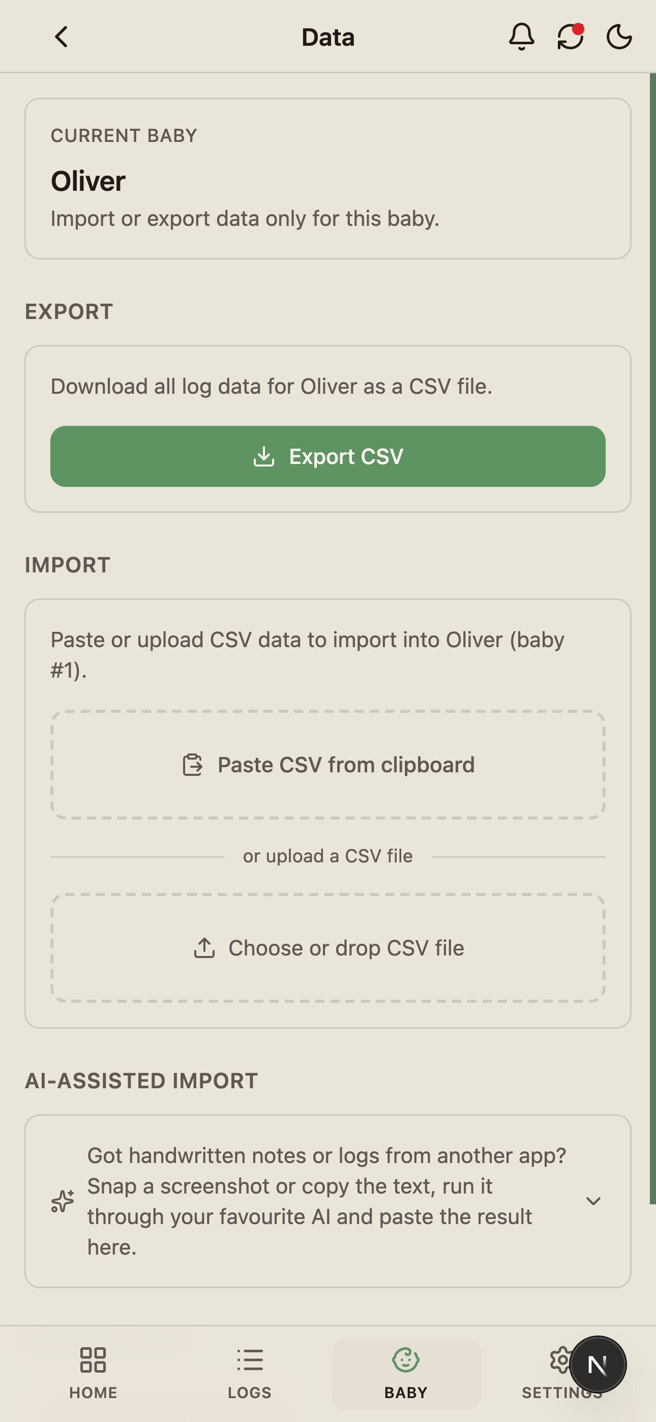
Task: Click the Export CSV button
Action: 327,456
